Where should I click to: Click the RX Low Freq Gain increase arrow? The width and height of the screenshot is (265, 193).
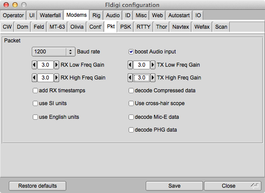click(x=56, y=65)
